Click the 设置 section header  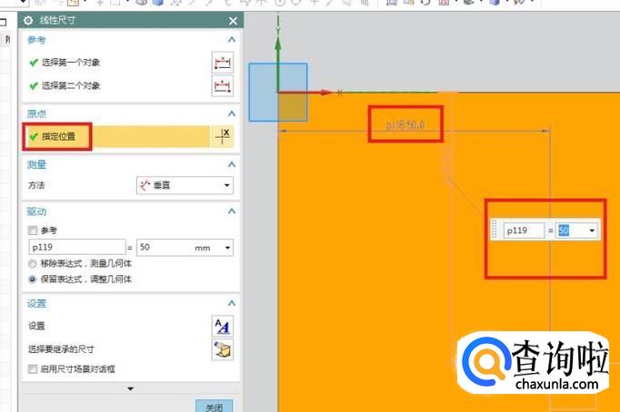(x=36, y=303)
